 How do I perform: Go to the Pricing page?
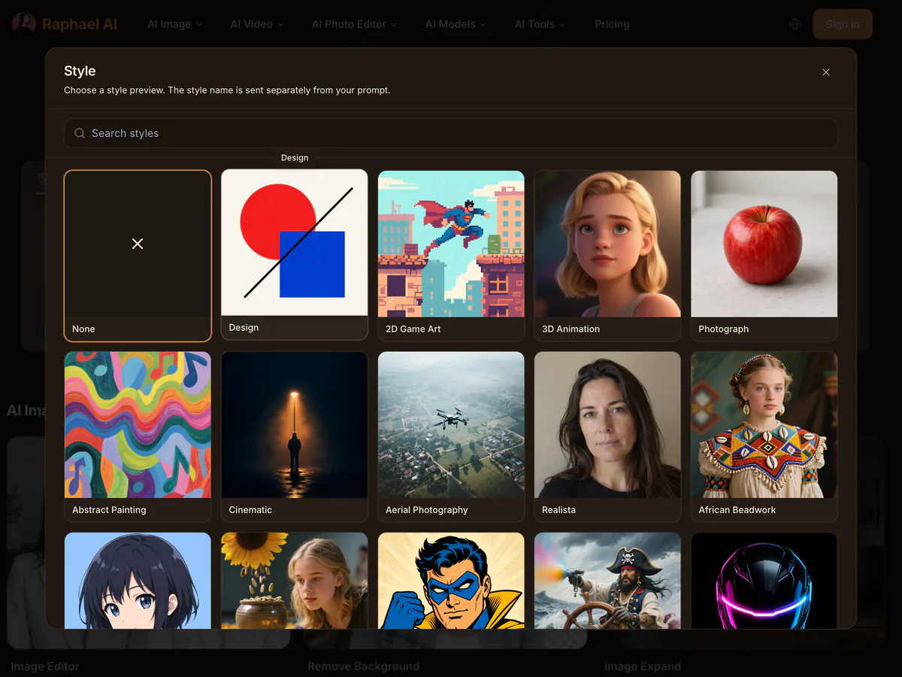coord(612,24)
